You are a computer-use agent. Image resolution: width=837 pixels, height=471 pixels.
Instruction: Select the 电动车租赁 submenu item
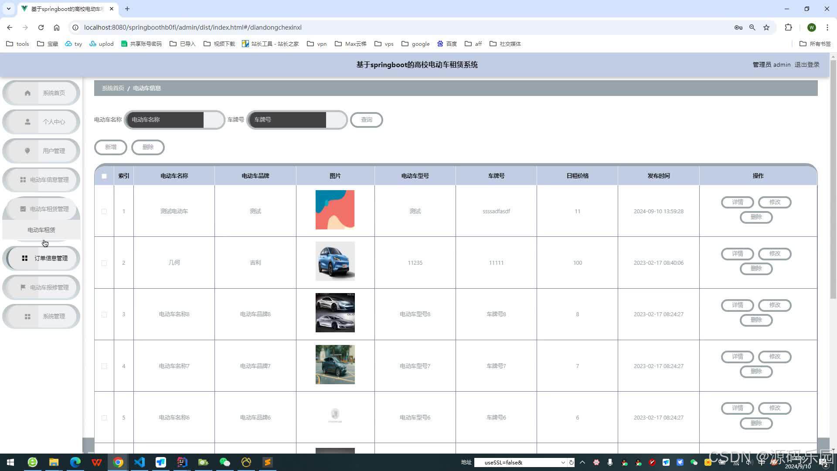coord(41,229)
